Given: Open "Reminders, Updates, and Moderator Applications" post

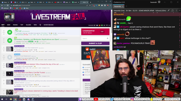Looking at the screenshot, I should click(x=36, y=39).
